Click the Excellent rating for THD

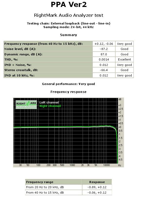[x=124, y=59]
